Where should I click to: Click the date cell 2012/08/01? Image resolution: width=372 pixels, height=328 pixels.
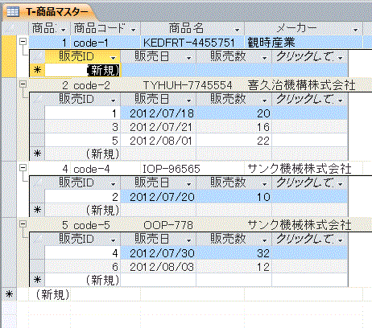[x=159, y=141]
